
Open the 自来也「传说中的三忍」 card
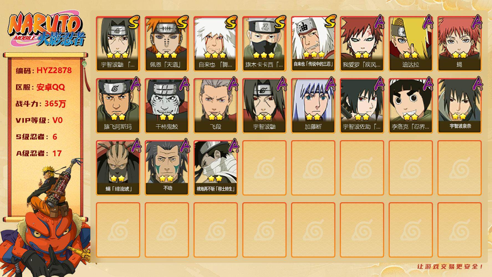[313, 44]
